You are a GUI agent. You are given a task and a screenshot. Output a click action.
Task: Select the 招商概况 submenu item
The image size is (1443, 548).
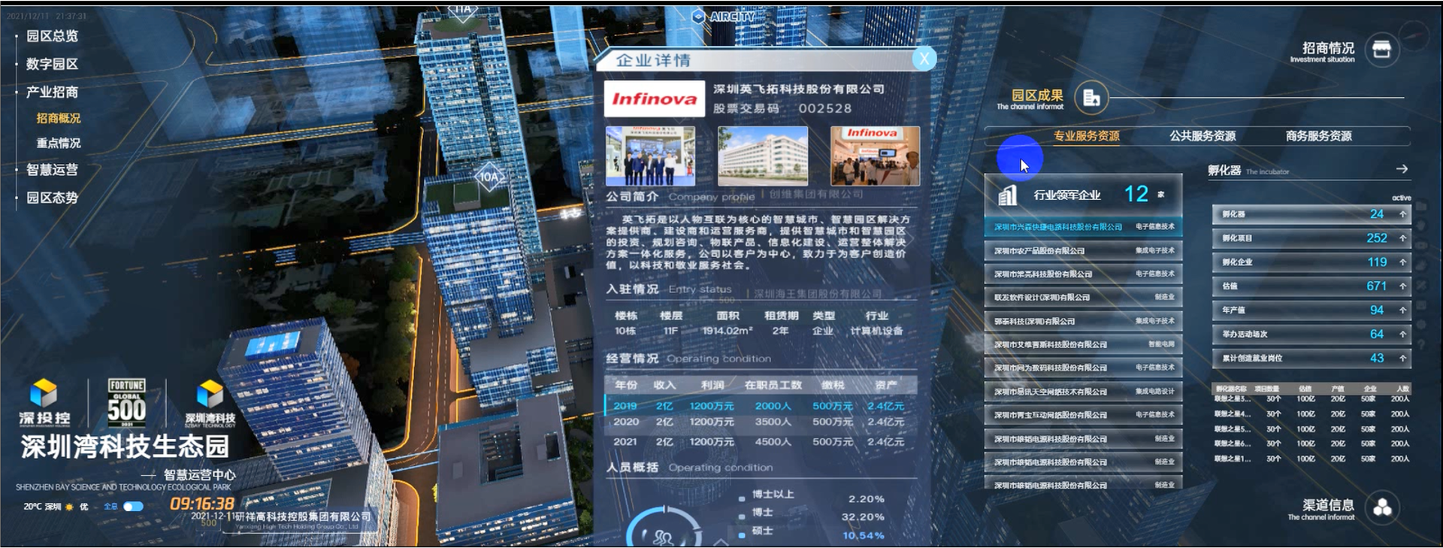[x=59, y=118]
